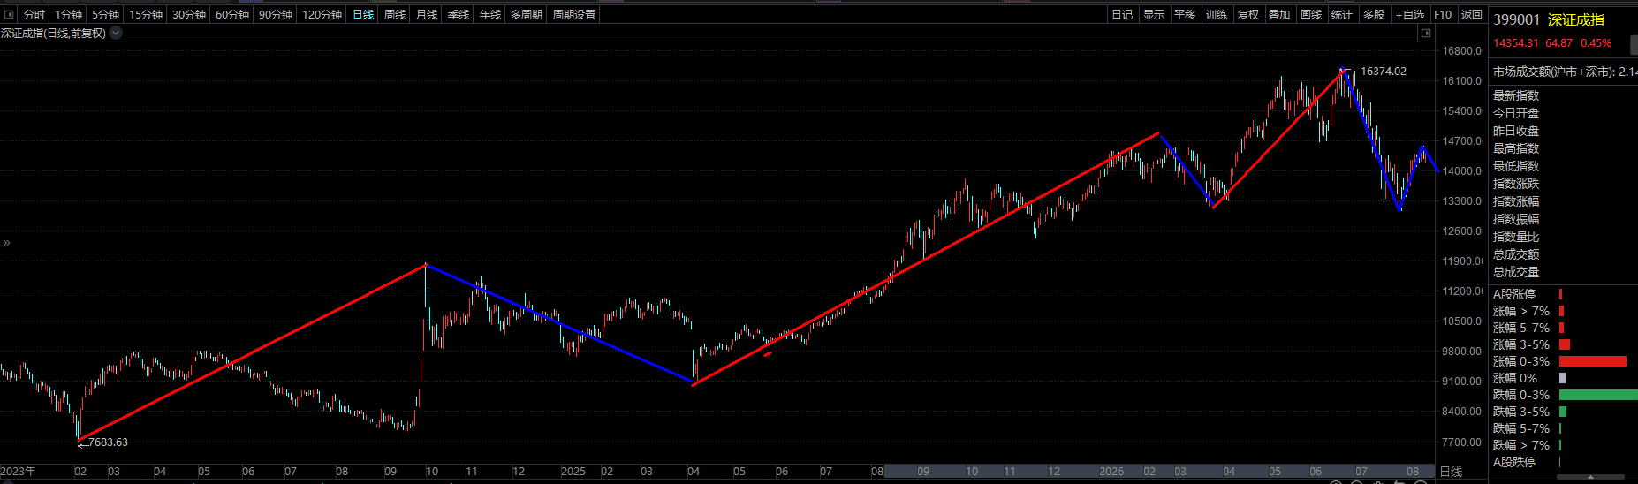Click the green 跌幅 0-3% bar
The image size is (1638, 484).
coord(1598,395)
